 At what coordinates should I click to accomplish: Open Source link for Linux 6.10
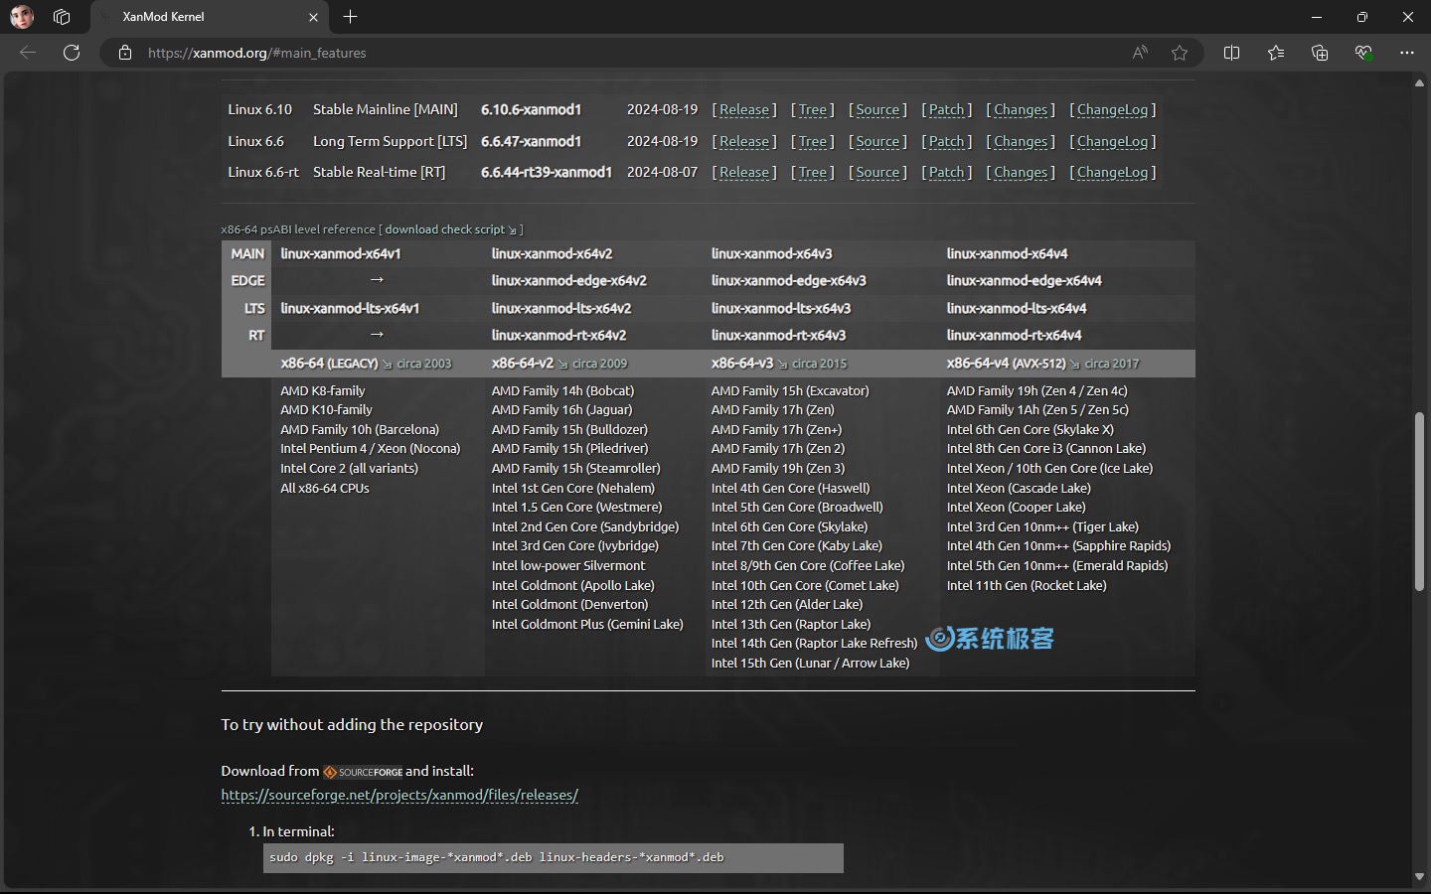[877, 110]
